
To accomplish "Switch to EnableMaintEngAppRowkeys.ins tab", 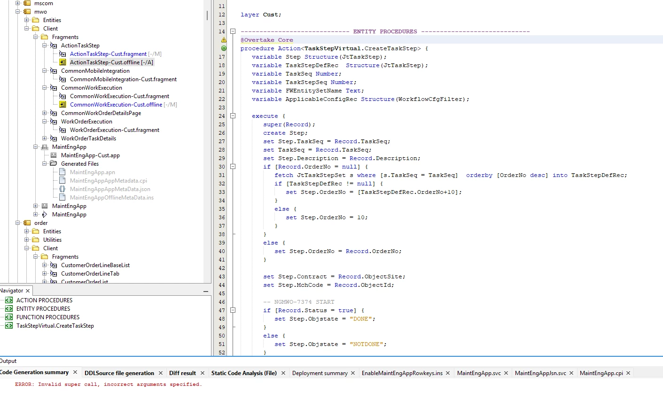I will (402, 373).
